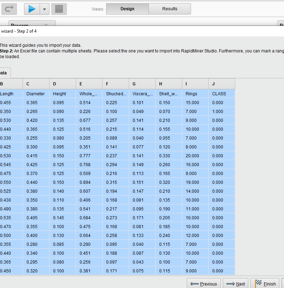The width and height of the screenshot is (284, 288).
Task: Select the Whole weight cell 0.894
Action: coord(89,182)
